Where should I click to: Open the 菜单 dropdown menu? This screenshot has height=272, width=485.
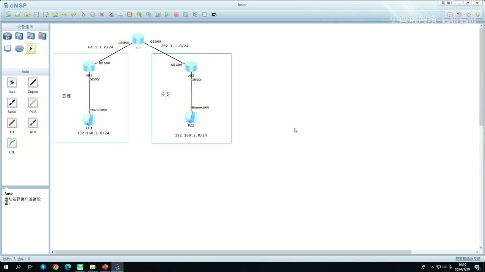[x=447, y=3]
